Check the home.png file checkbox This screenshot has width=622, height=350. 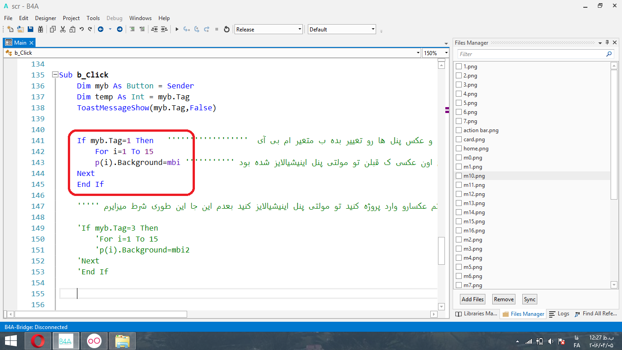[459, 149]
